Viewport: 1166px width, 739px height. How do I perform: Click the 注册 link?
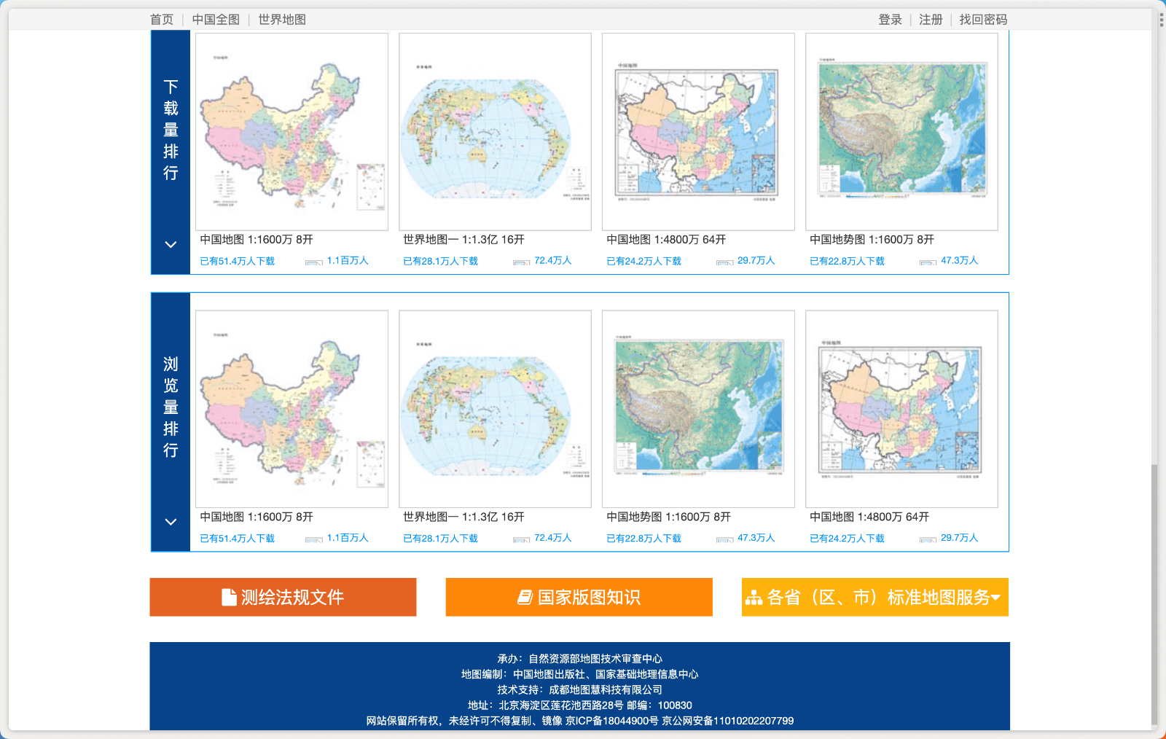(930, 20)
